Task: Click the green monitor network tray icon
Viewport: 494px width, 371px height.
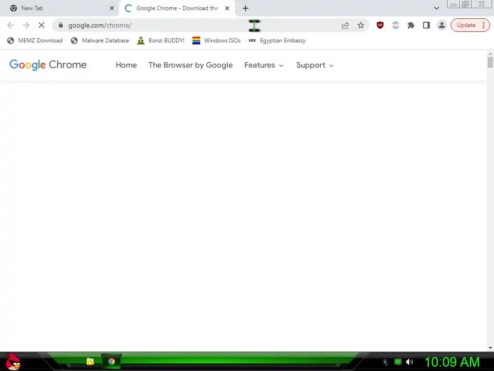Action: (x=398, y=362)
